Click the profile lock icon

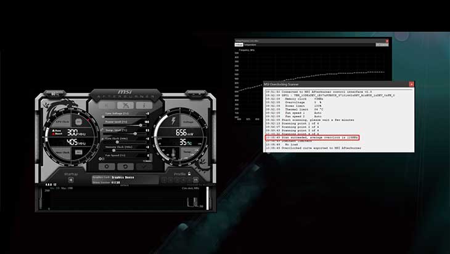[x=189, y=173]
